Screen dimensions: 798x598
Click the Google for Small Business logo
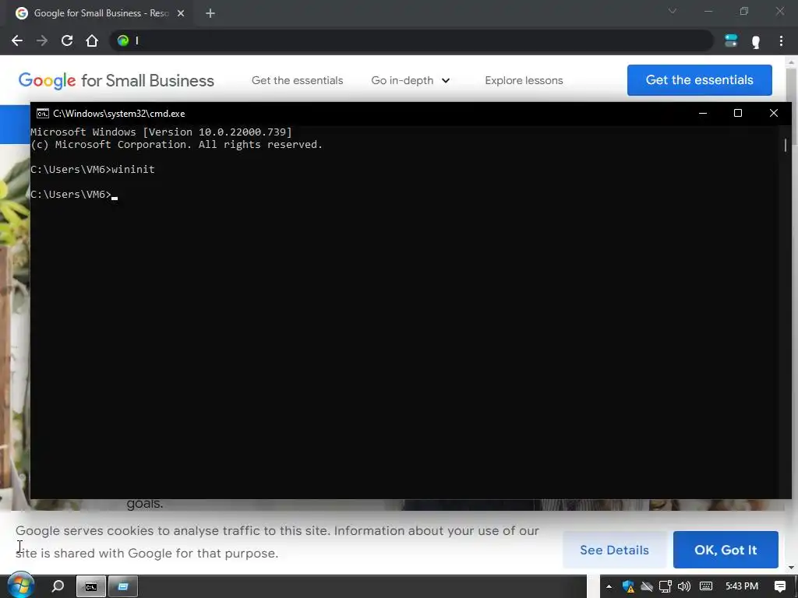click(x=116, y=80)
